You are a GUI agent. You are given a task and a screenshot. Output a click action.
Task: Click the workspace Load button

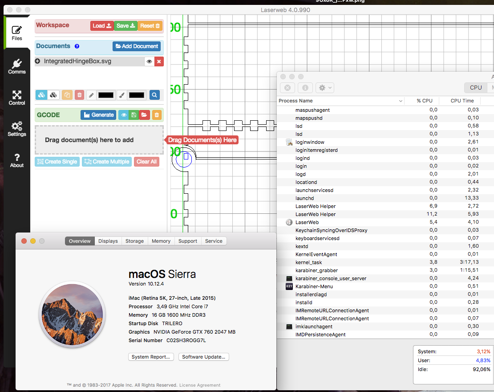[102, 25]
